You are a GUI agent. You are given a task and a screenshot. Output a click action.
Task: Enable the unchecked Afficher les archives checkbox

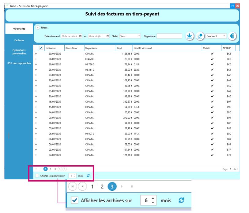point(37,176)
